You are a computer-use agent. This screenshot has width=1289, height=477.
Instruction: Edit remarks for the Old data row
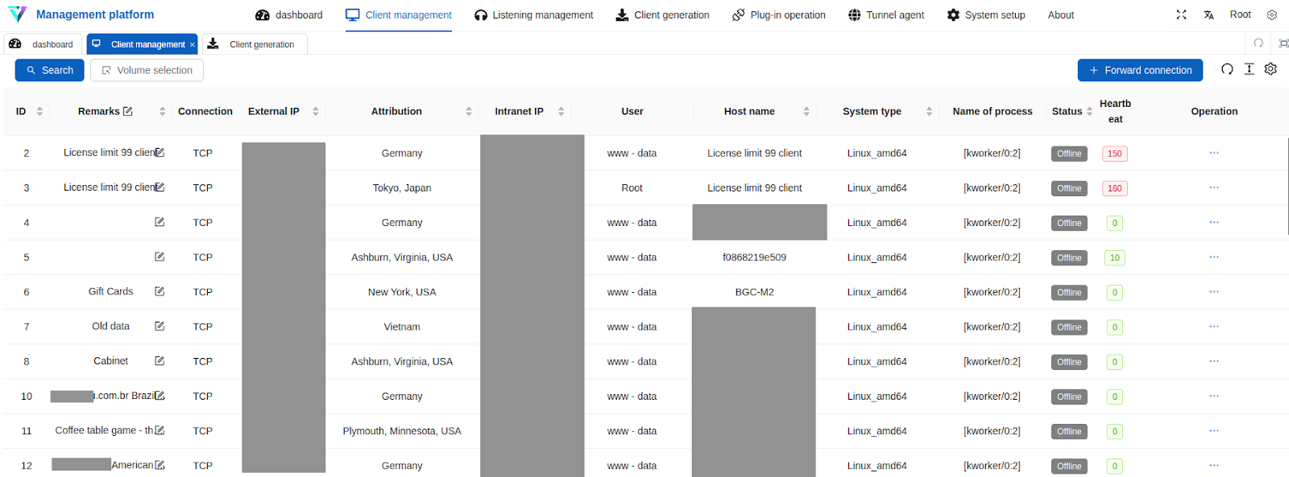click(160, 326)
